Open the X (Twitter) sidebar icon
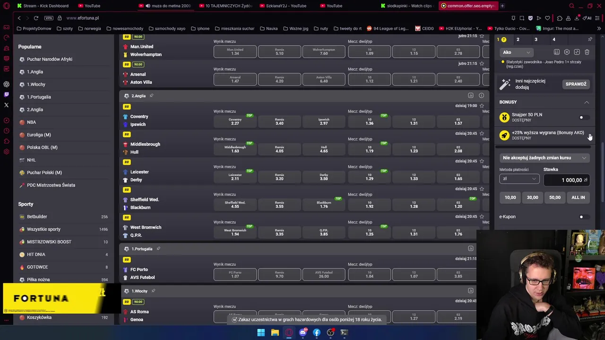The height and width of the screenshot is (340, 605). click(x=6, y=105)
